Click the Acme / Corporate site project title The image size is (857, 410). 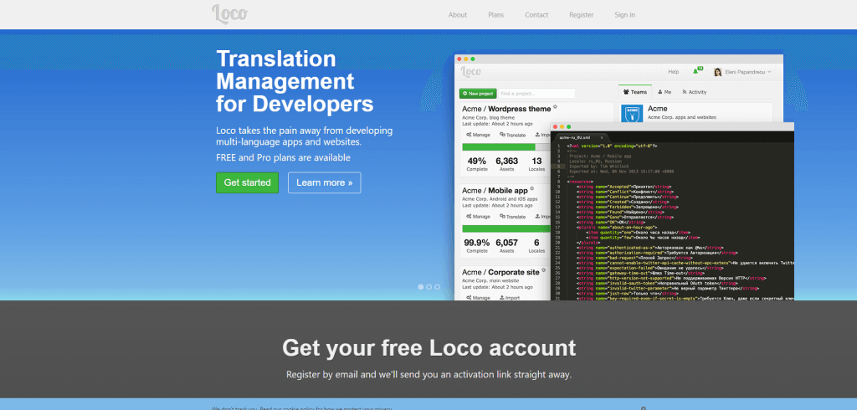point(501,272)
